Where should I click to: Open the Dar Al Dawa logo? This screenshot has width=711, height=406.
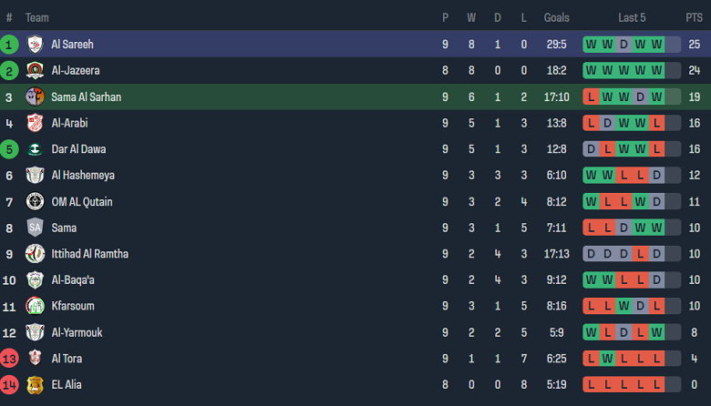pyautogui.click(x=35, y=149)
